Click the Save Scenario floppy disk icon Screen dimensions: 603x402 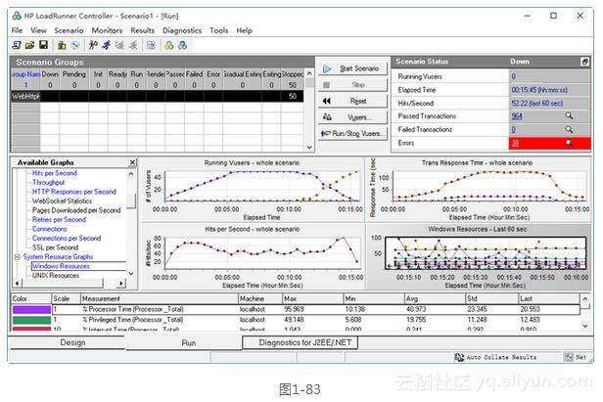43,45
